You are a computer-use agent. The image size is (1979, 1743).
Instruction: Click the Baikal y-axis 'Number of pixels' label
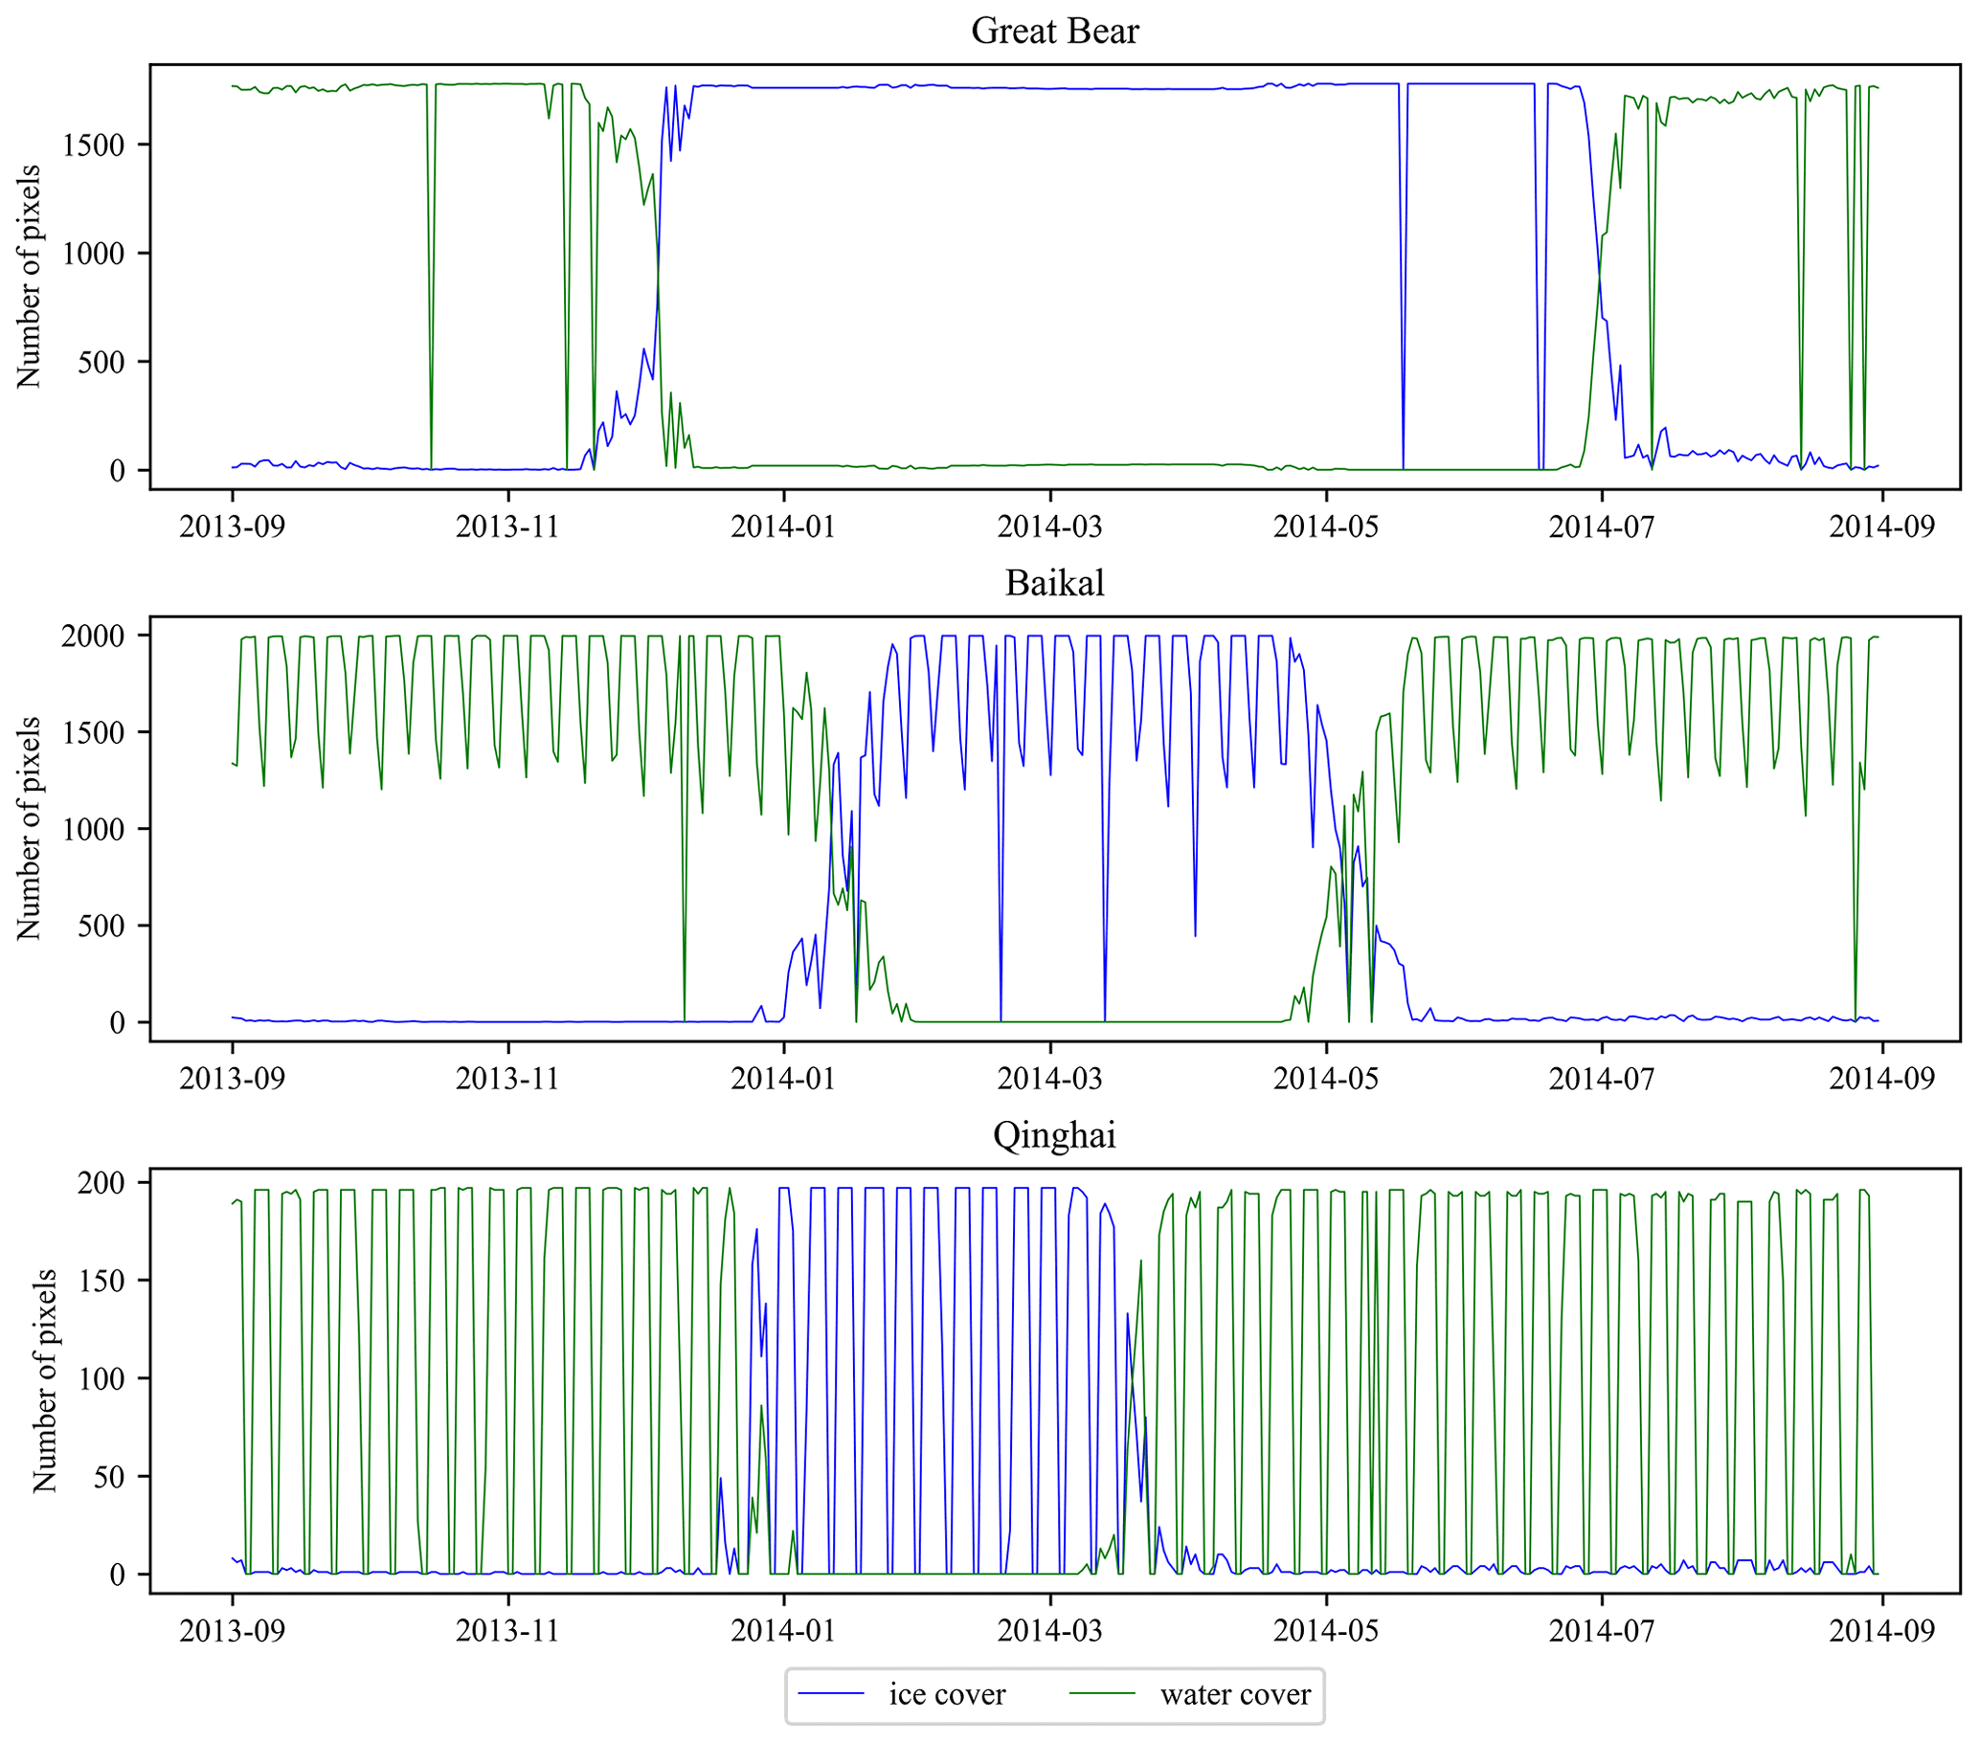[x=29, y=829]
